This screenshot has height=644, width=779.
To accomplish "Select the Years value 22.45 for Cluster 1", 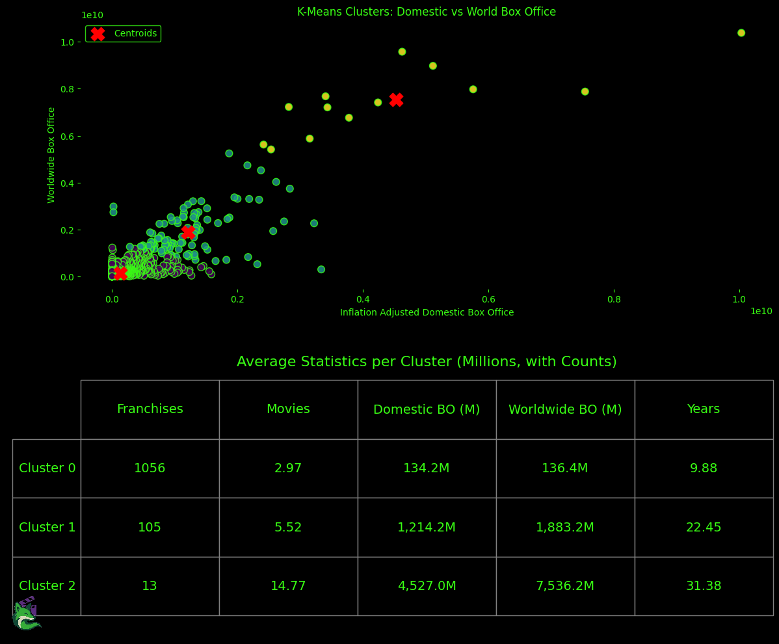I will [x=704, y=527].
